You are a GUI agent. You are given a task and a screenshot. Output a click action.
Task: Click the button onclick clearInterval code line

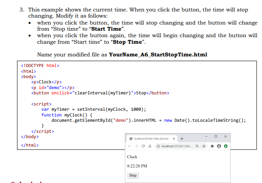pos(100,93)
